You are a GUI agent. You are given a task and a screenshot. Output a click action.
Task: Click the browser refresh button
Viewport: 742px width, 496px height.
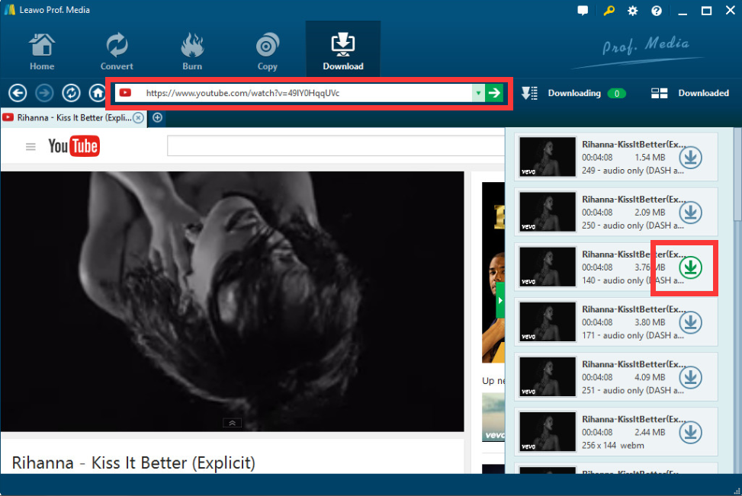[71, 93]
